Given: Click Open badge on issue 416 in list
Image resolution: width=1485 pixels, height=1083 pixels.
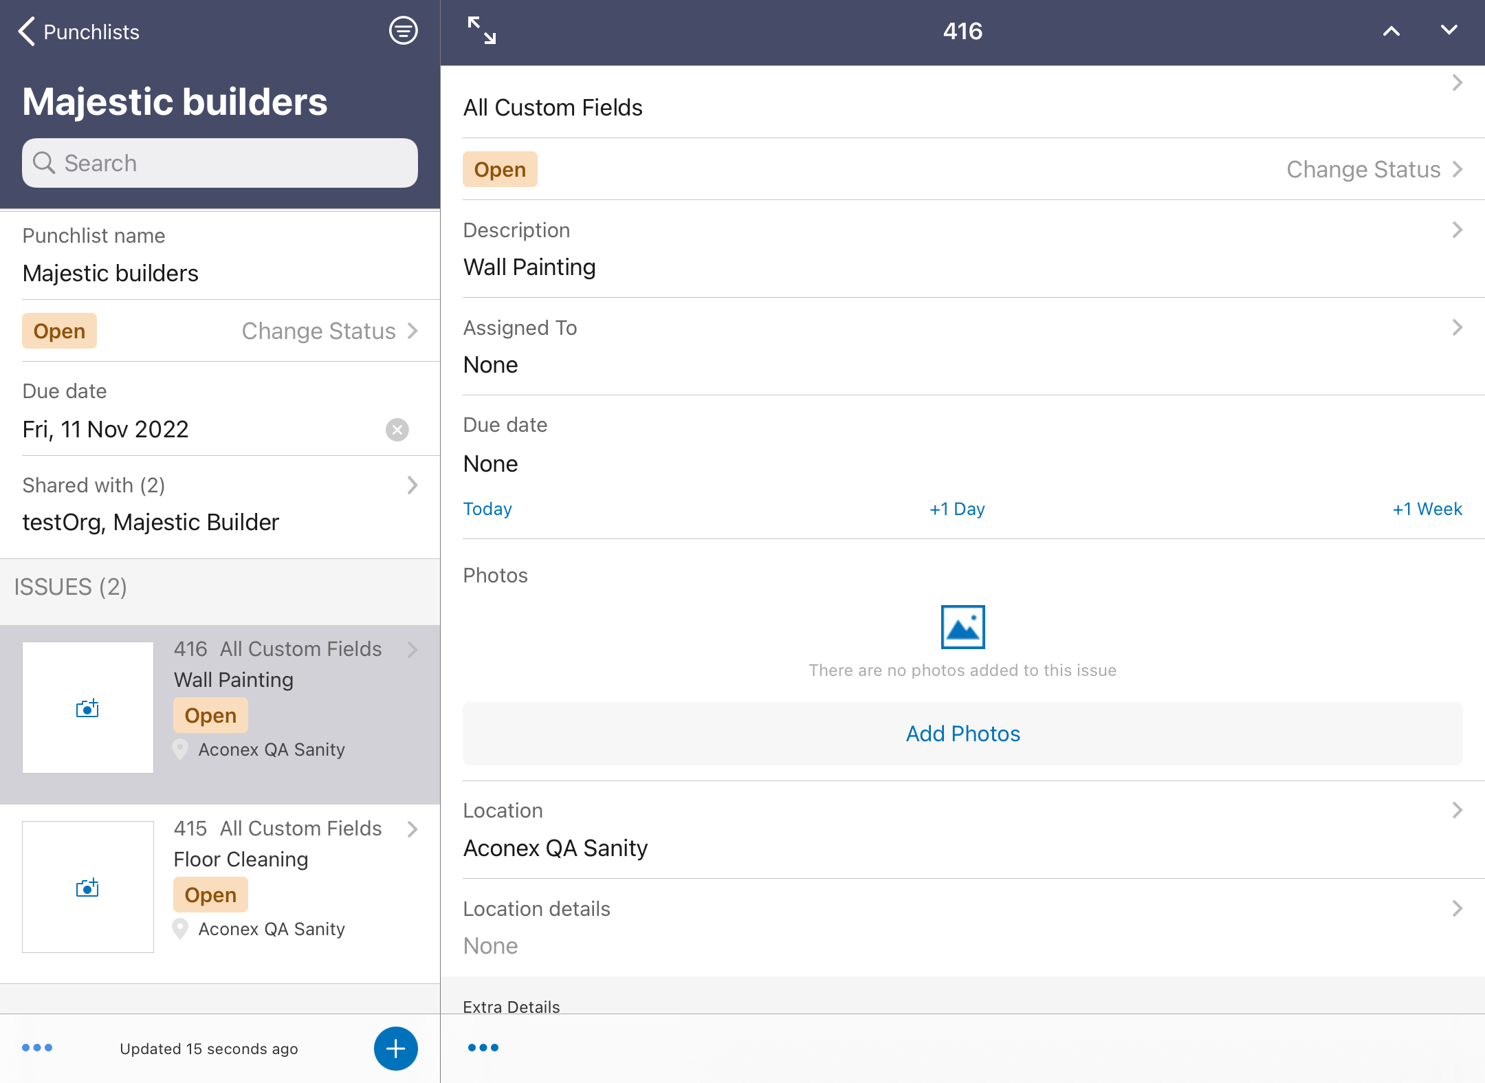Looking at the screenshot, I should click(x=210, y=715).
